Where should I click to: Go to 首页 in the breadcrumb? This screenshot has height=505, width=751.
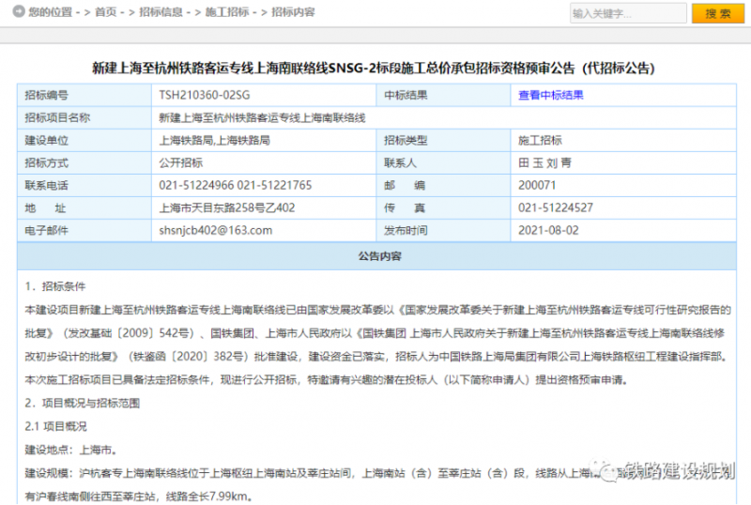106,13
